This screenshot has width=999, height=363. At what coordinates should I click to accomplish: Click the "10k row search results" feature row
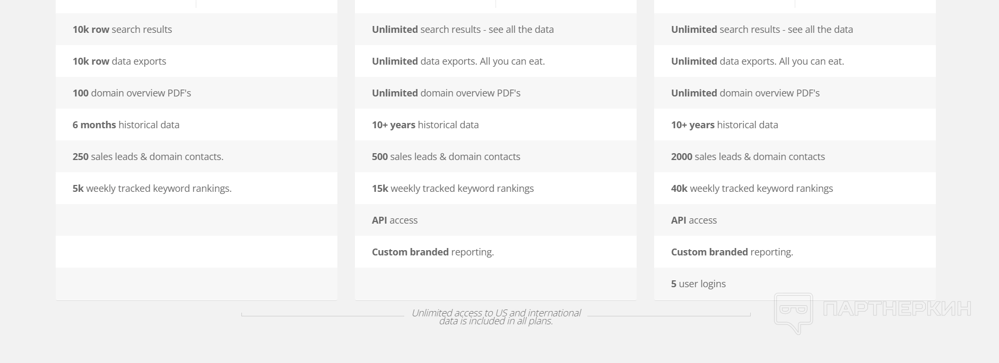123,30
